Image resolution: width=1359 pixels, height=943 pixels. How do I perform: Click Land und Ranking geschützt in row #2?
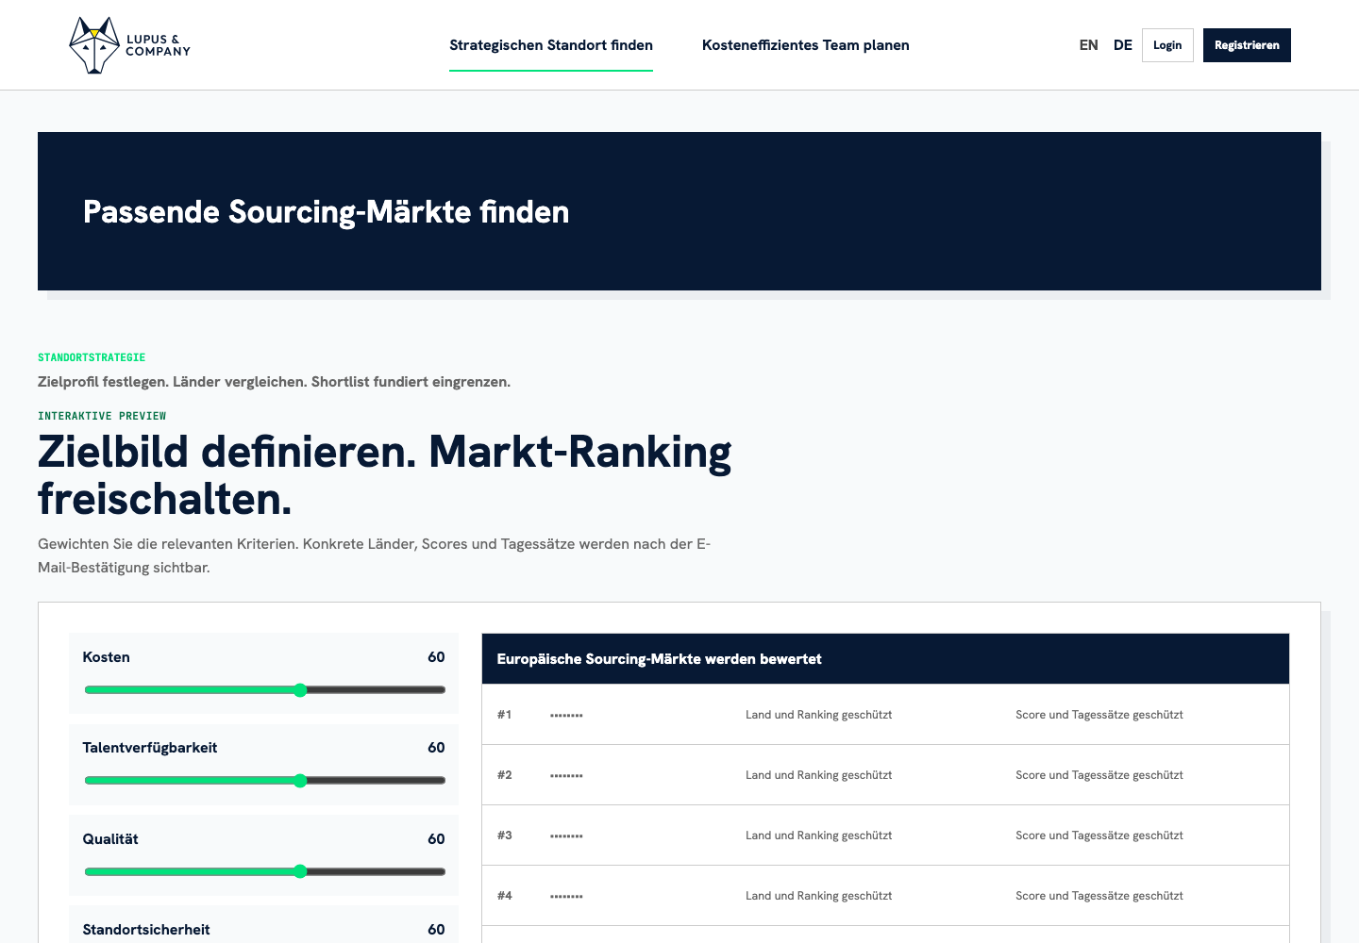coord(819,775)
